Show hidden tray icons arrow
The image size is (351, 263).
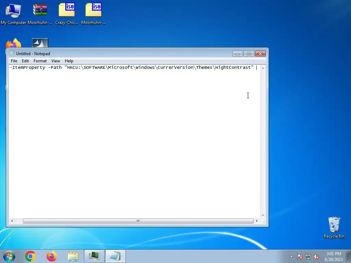pyautogui.click(x=291, y=256)
